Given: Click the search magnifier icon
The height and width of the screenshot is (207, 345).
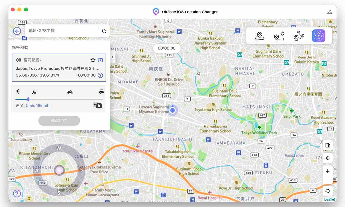Looking at the screenshot, I should click(104, 31).
